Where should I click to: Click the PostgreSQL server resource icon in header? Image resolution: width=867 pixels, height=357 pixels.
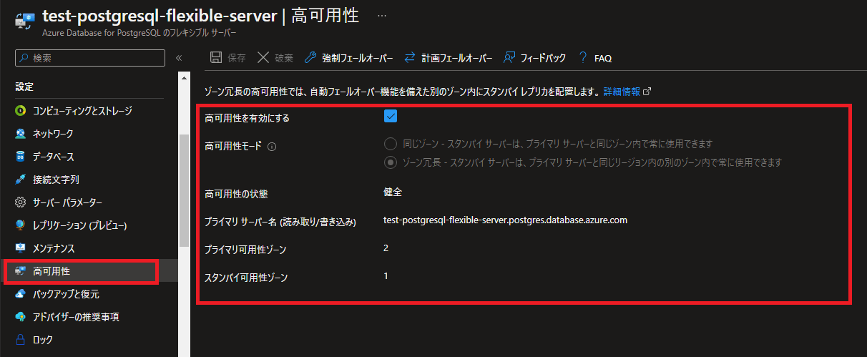[24, 21]
